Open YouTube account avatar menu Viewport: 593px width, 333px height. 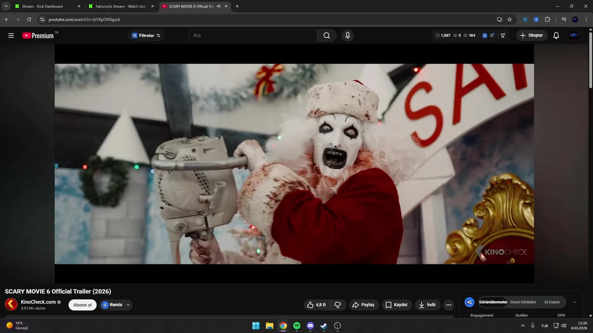pos(574,36)
